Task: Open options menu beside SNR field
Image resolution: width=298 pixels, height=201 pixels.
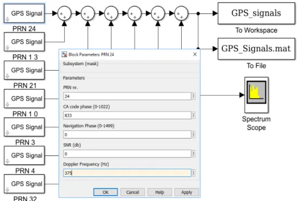Action: [x=194, y=154]
